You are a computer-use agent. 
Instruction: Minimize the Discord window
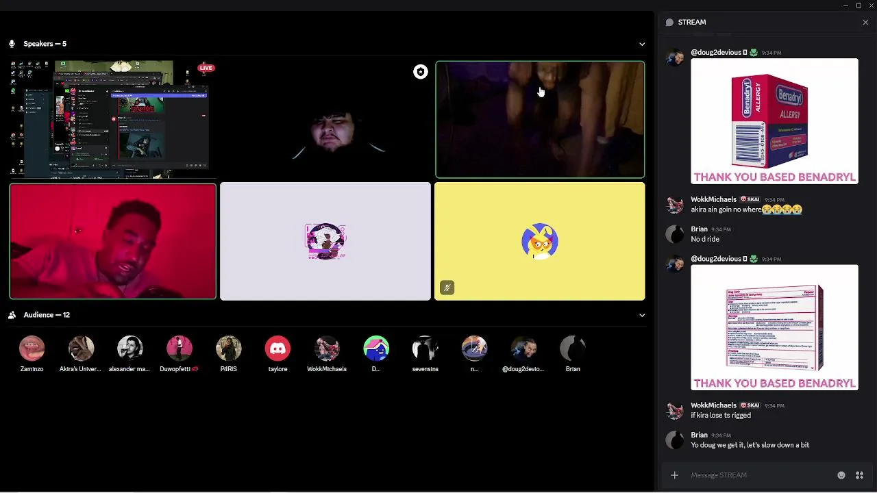click(845, 5)
